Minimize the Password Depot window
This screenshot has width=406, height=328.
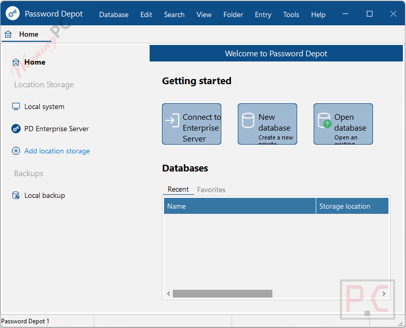click(345, 14)
